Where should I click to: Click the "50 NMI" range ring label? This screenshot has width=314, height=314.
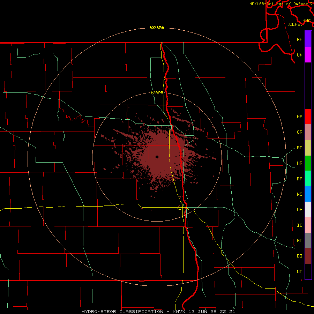pos(157,92)
